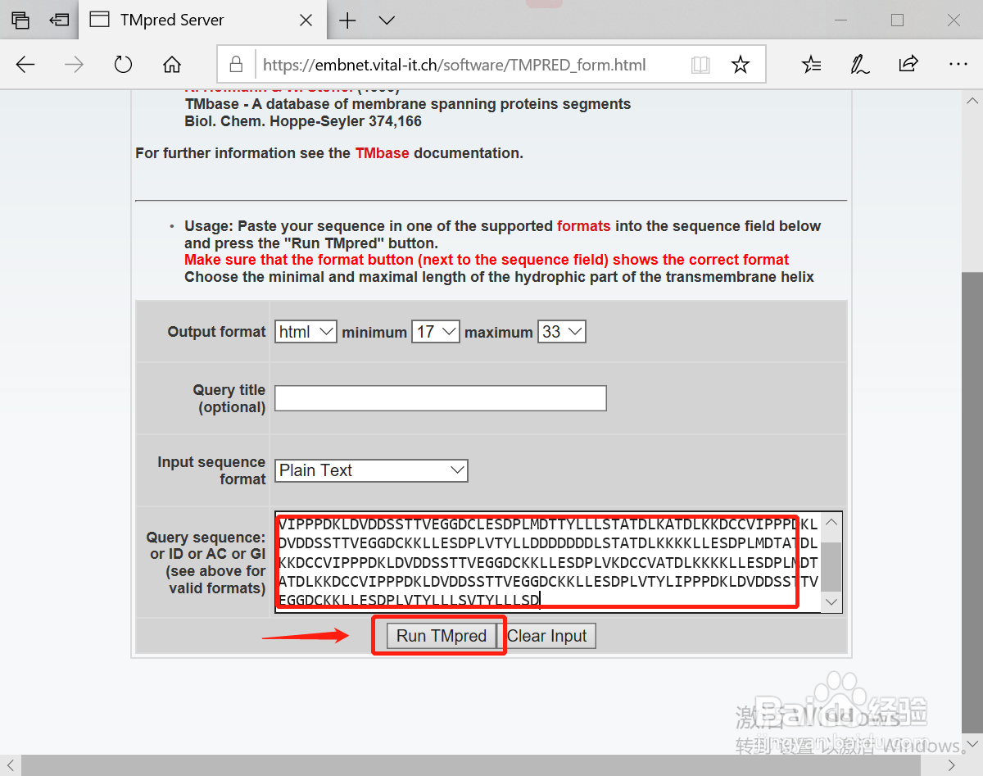
Task: Share this page icon
Action: 908,65
